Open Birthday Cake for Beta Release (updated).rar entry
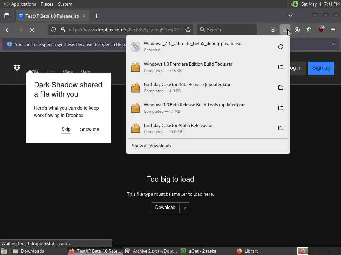 coord(201,88)
